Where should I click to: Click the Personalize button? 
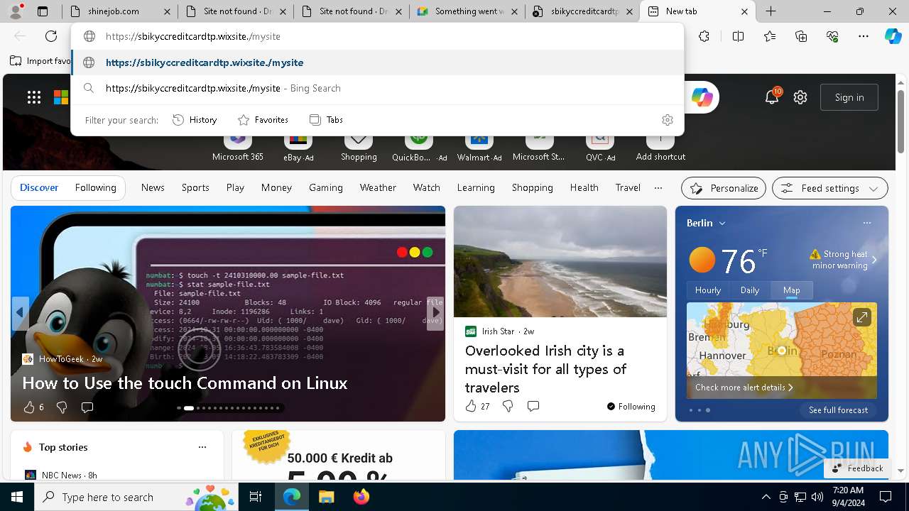pos(724,188)
